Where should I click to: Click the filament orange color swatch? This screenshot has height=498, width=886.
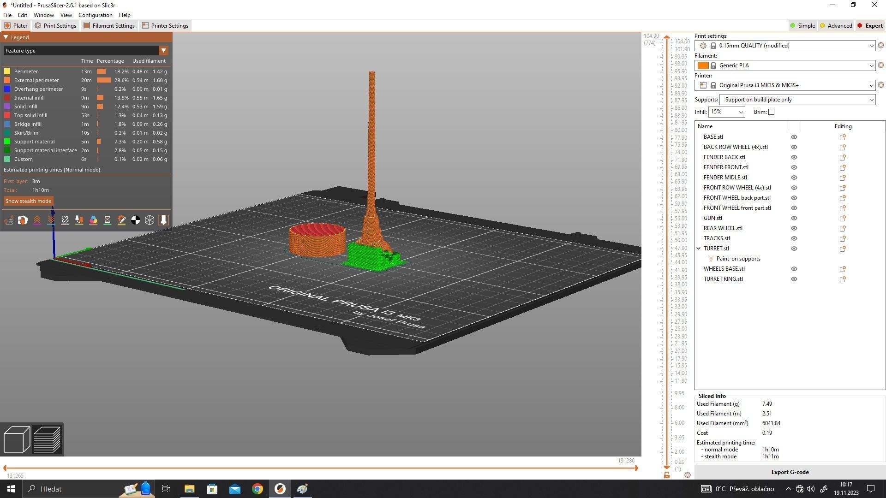(703, 65)
